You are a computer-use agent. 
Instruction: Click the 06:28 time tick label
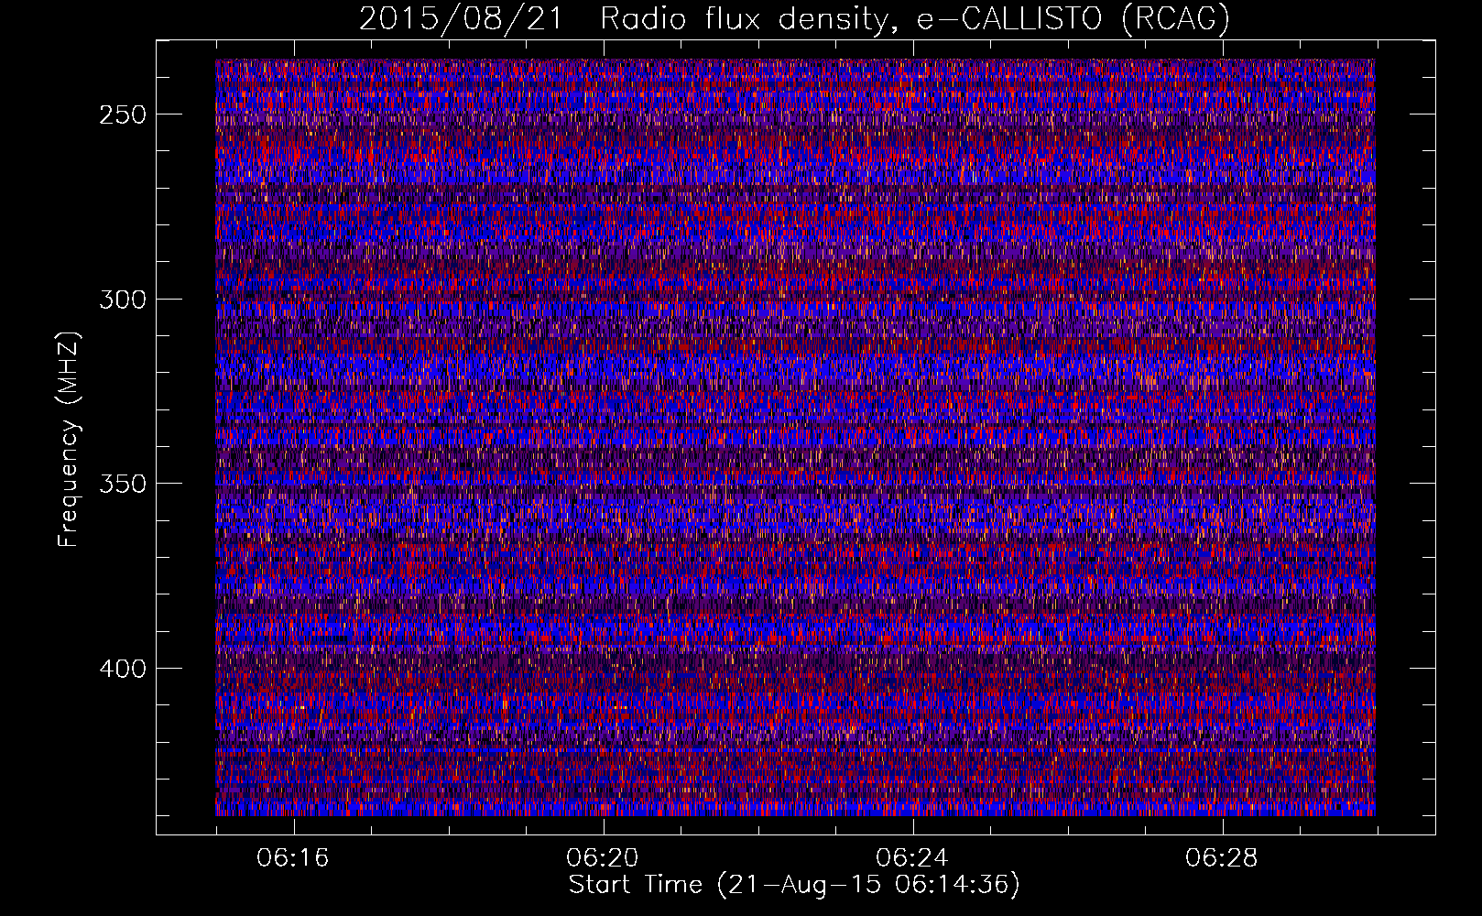tap(1222, 858)
